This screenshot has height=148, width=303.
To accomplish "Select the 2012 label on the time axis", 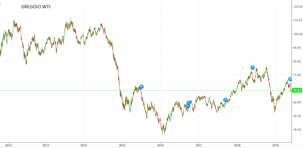I will 9,145.
